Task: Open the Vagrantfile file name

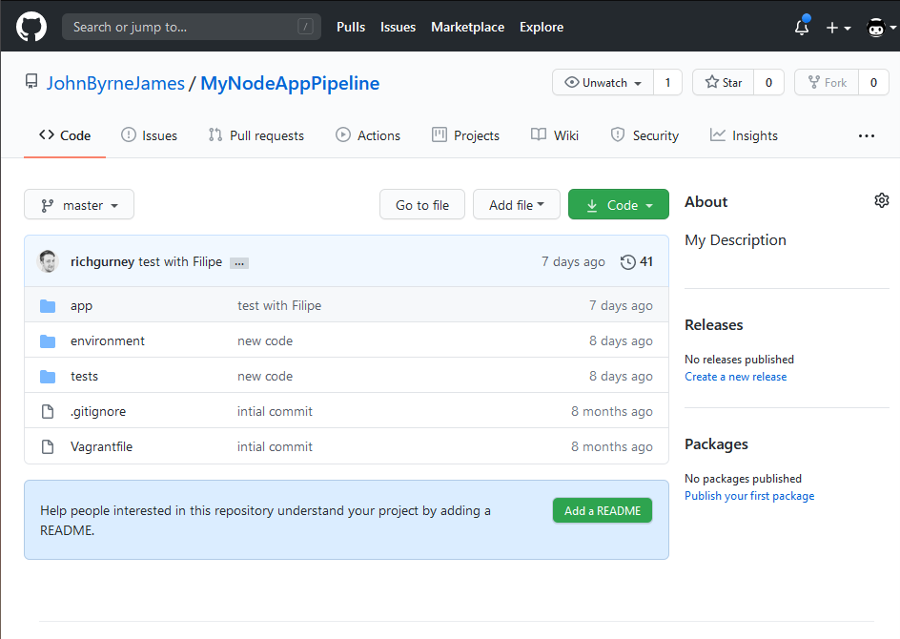Action: pyautogui.click(x=102, y=446)
